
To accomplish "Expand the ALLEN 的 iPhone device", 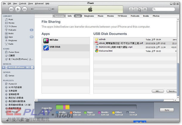I will point(4,67).
